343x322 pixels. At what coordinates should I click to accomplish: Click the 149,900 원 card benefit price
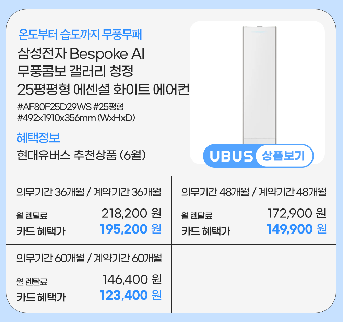(x=296, y=229)
